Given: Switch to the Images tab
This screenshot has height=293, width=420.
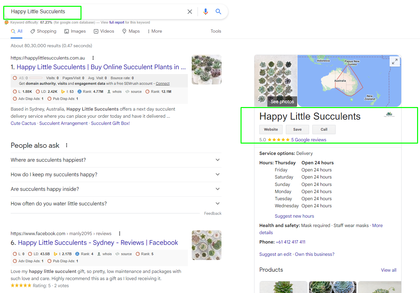Looking at the screenshot, I should (75, 31).
